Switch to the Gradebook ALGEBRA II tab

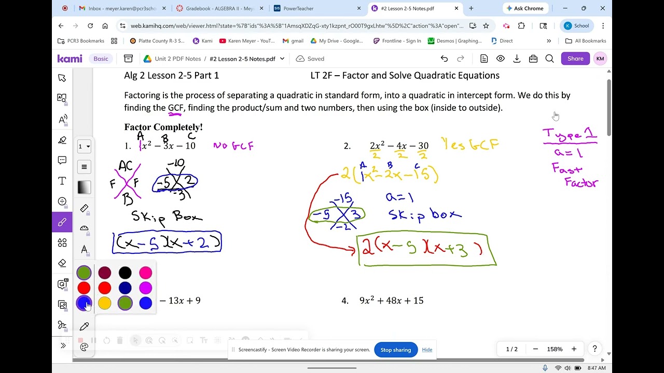[x=219, y=8]
